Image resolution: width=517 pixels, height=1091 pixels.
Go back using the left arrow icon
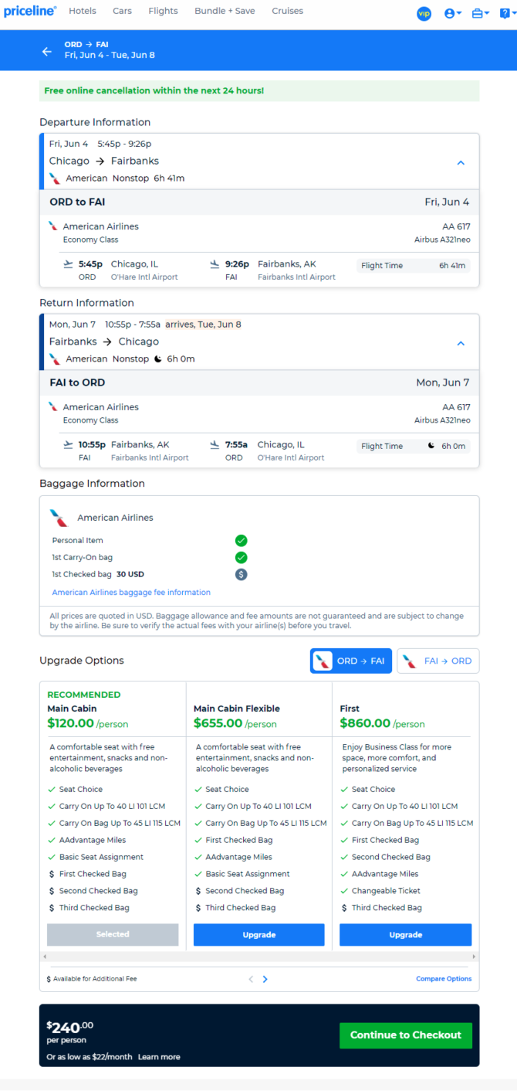click(x=47, y=51)
